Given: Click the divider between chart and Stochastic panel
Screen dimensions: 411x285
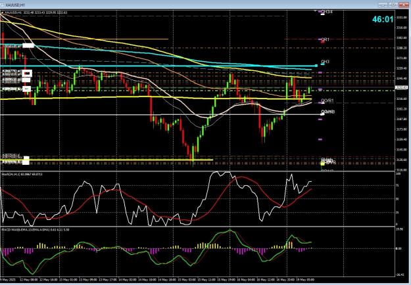Looking at the screenshot, I should [197, 171].
